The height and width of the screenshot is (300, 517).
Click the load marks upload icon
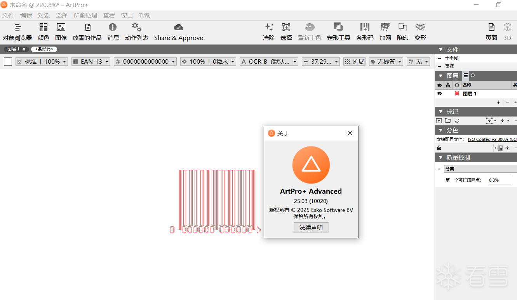click(x=439, y=121)
